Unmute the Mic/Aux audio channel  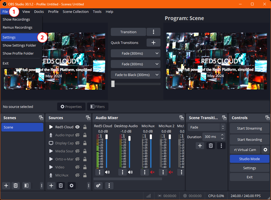tap(152, 172)
